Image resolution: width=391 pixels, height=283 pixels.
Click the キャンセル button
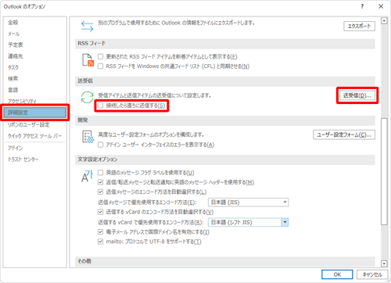tap(372, 274)
